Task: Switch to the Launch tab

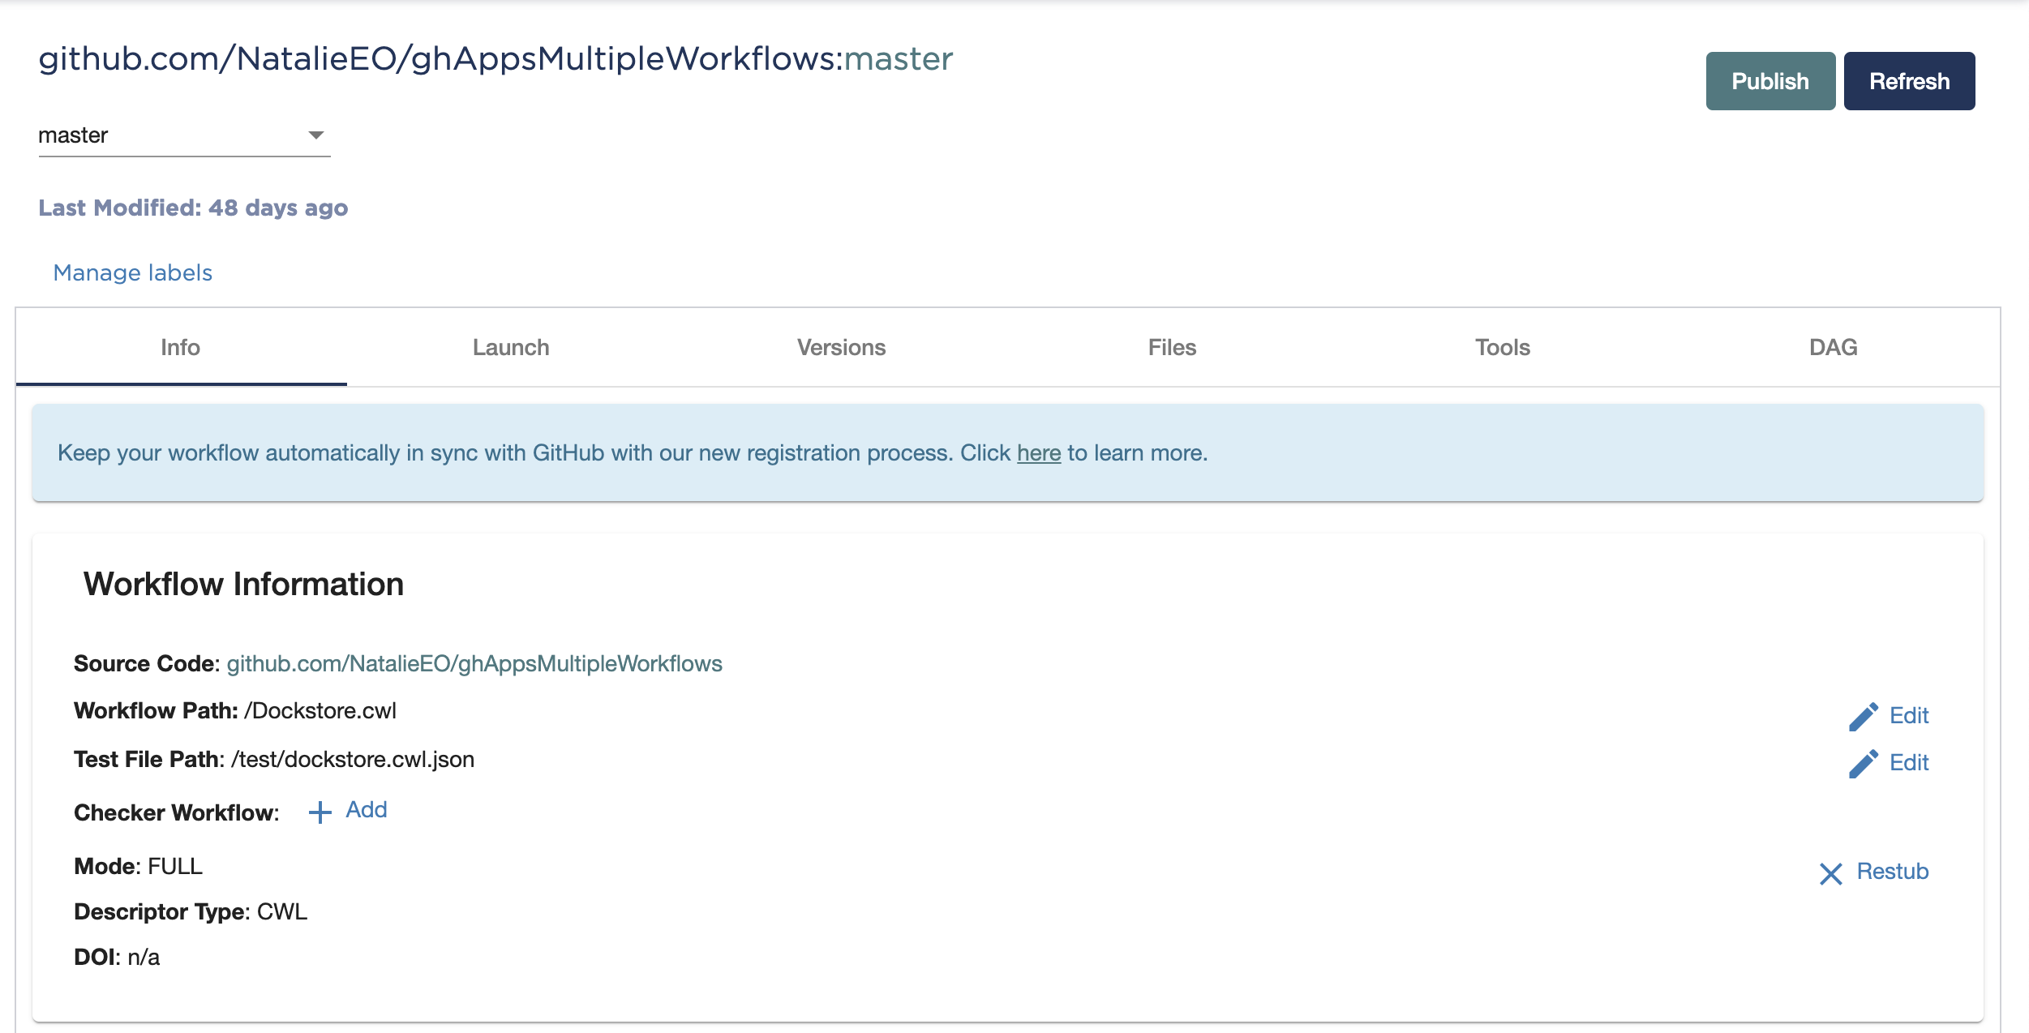Action: tap(510, 347)
